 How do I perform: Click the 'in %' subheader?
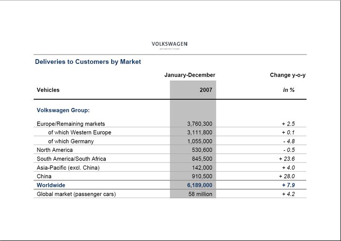tap(289, 90)
